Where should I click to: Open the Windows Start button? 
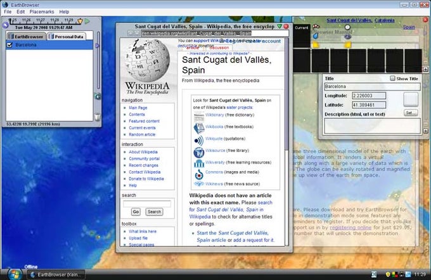click(15, 274)
